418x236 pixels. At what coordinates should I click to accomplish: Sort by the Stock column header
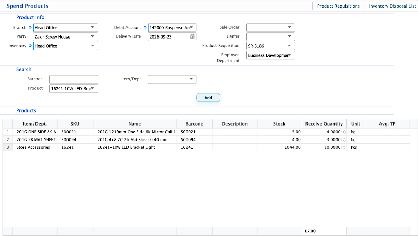[x=280, y=124]
